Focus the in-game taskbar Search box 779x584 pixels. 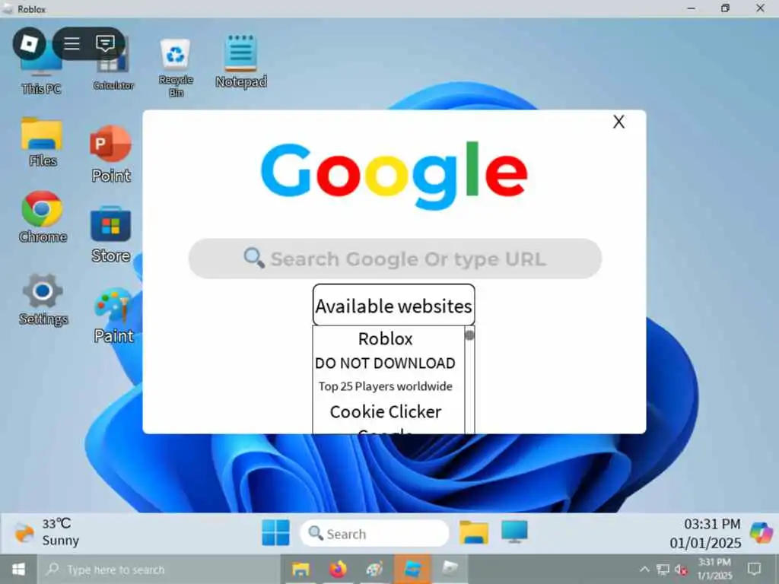click(x=374, y=533)
